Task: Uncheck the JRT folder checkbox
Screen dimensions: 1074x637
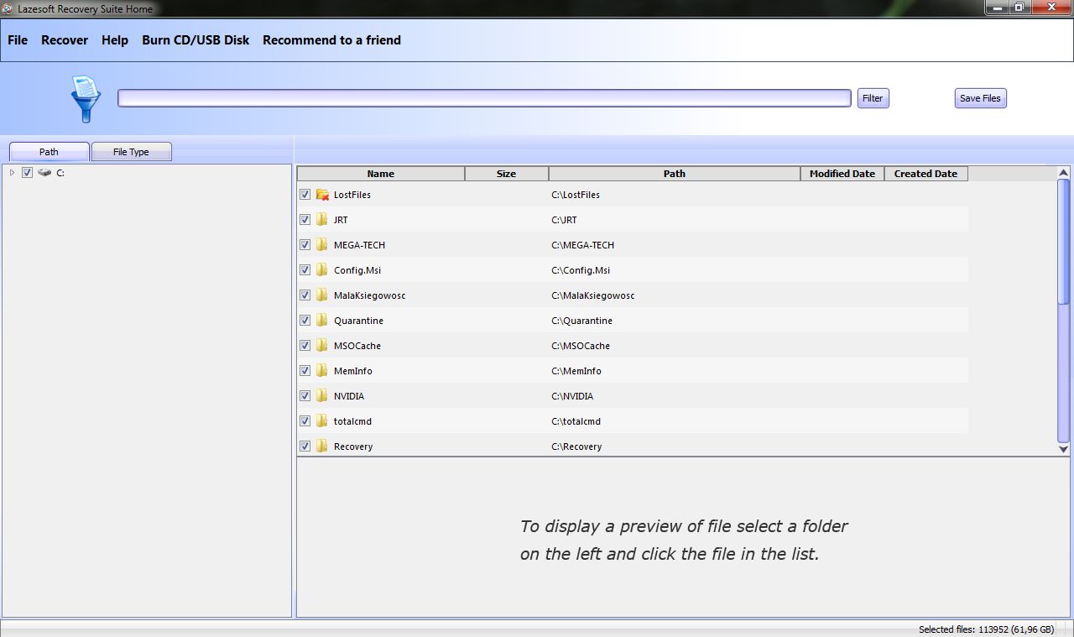Action: (305, 220)
